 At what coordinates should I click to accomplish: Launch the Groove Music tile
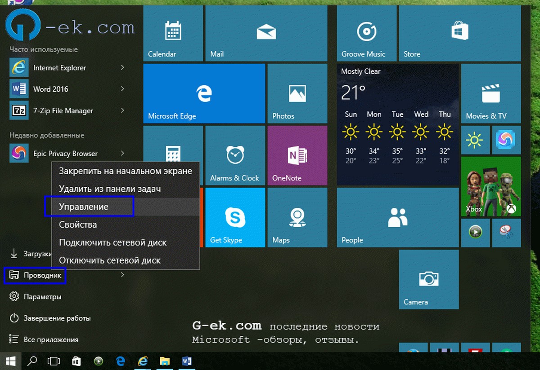click(x=366, y=33)
